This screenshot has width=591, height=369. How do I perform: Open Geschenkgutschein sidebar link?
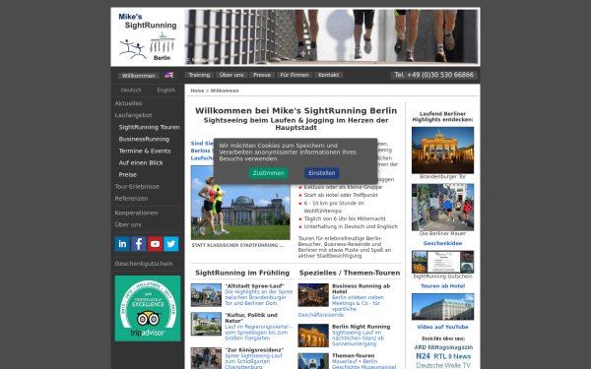(144, 264)
